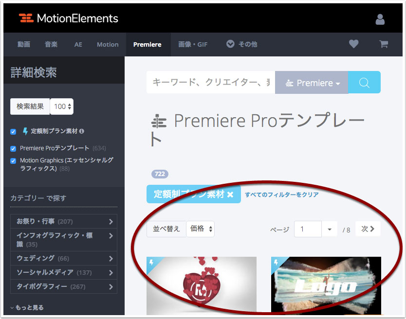Click the 722 results count badge

click(160, 174)
